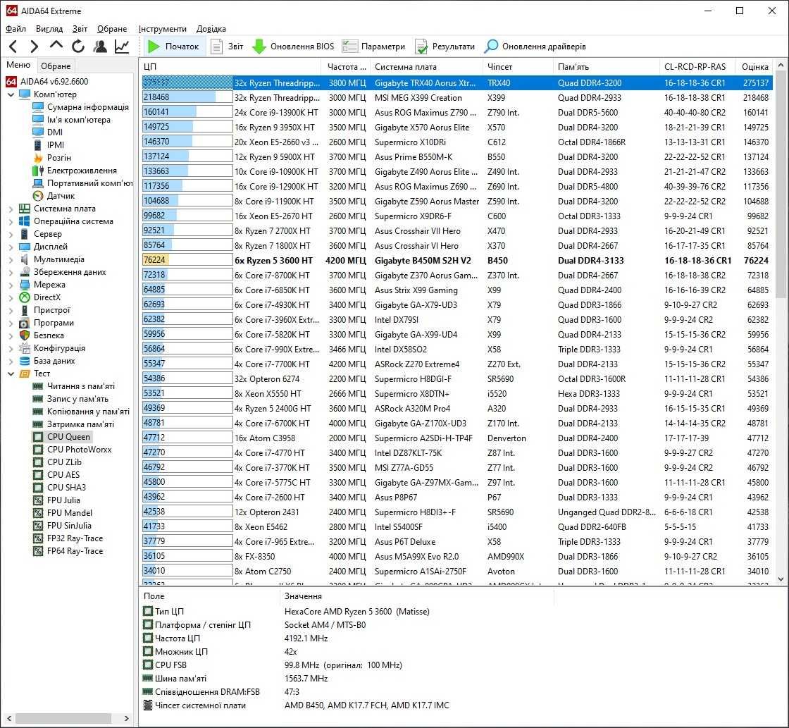Switch to the Меню sidebar tab
The height and width of the screenshot is (728, 789).
tap(18, 65)
